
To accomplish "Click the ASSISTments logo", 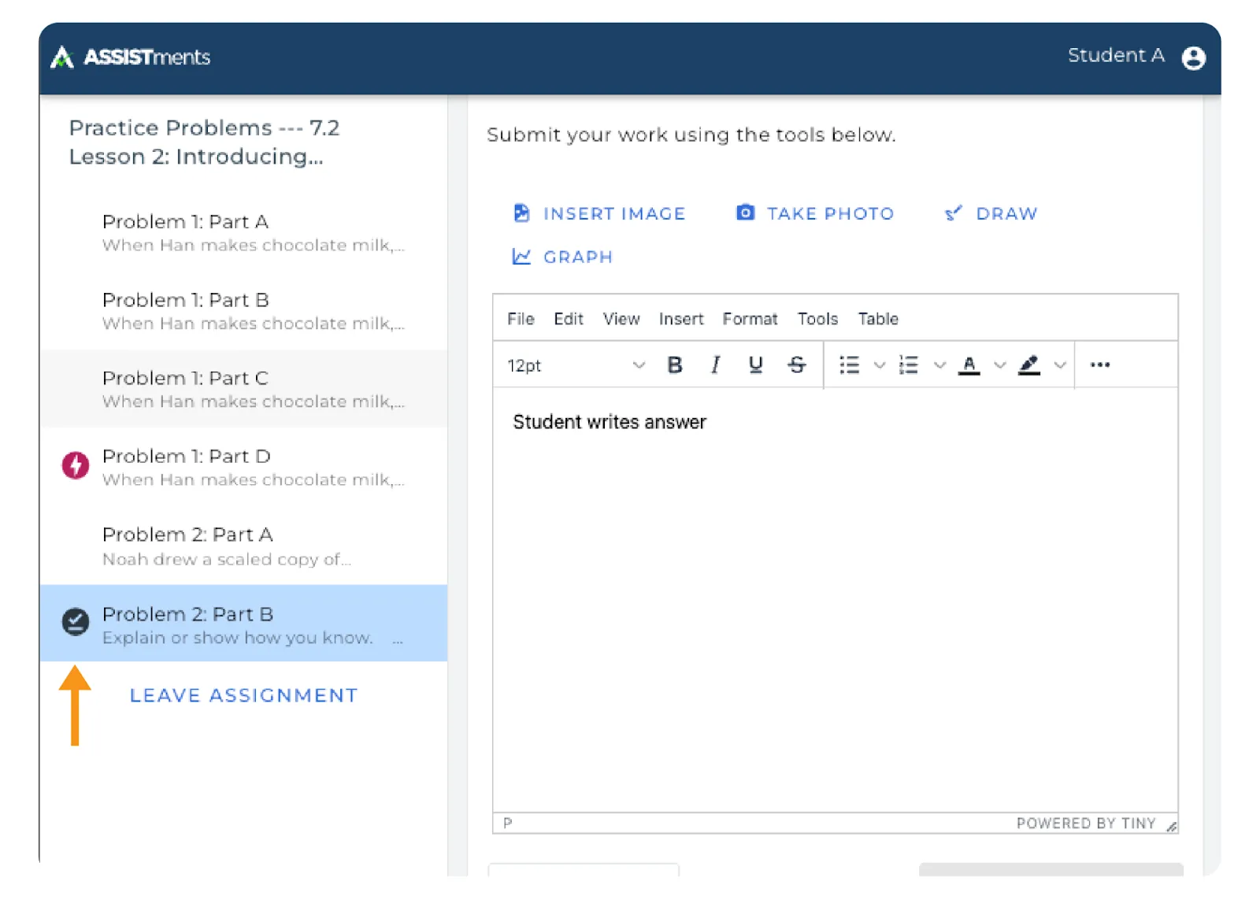I will tap(130, 57).
